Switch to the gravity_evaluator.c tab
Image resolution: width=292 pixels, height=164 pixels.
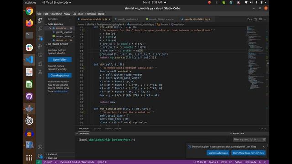(x=128, y=19)
